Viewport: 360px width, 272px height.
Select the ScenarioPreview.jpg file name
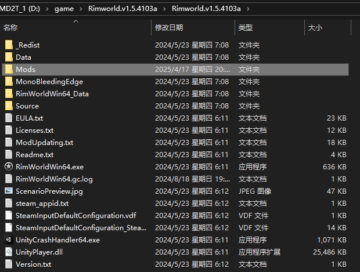49,191
